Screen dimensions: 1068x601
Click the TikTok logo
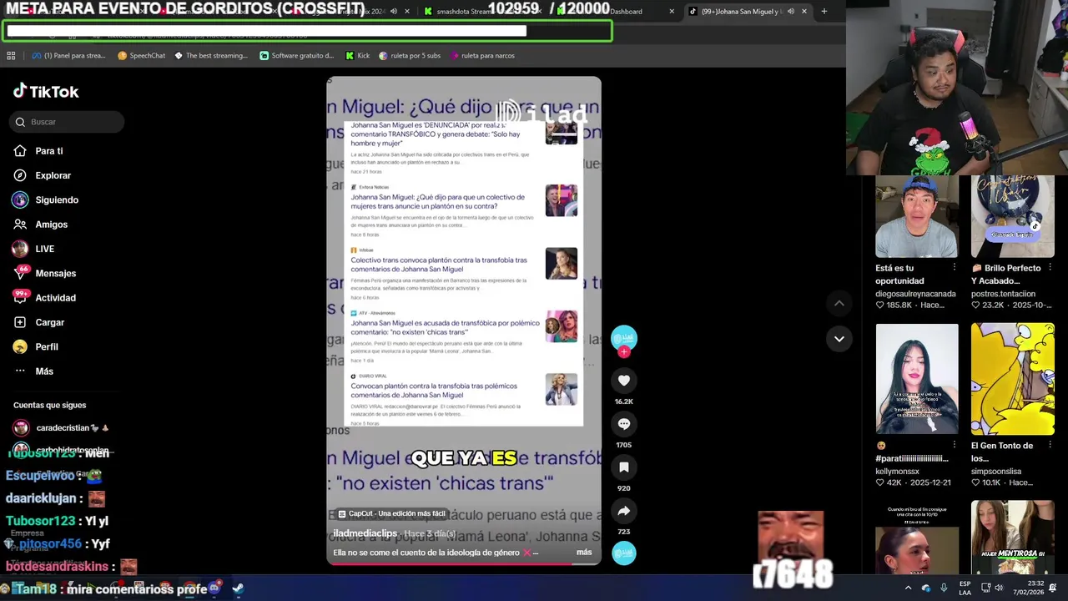46,92
